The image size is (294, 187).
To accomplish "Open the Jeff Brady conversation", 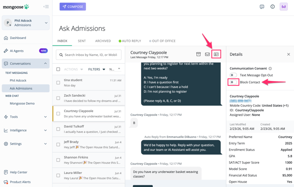I will [89, 145].
